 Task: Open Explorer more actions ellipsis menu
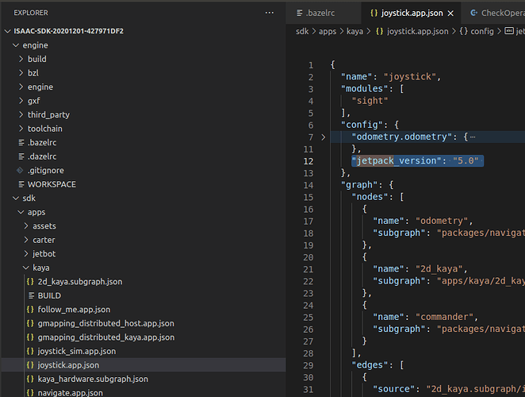pyautogui.click(x=269, y=13)
